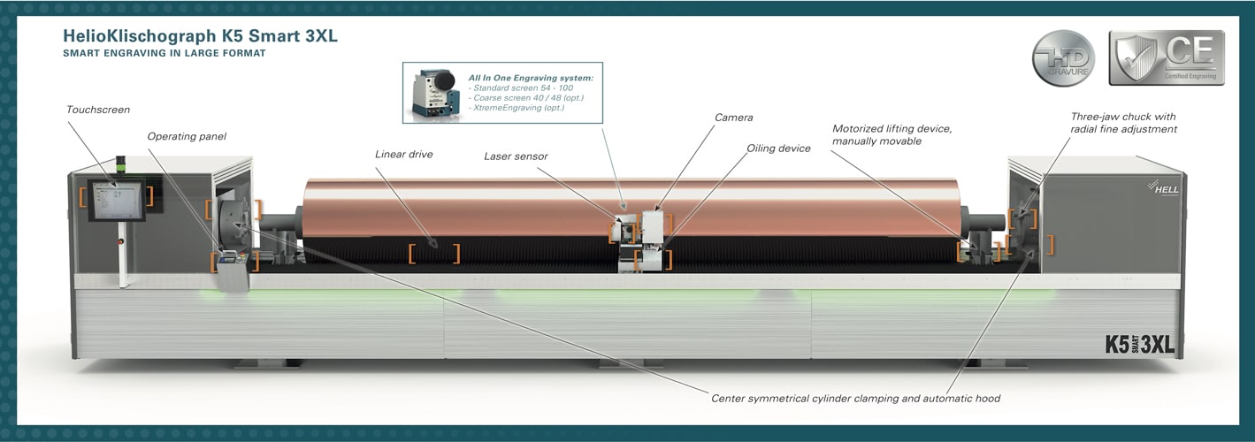Click the 'Laser sensor' label text

tap(516, 156)
